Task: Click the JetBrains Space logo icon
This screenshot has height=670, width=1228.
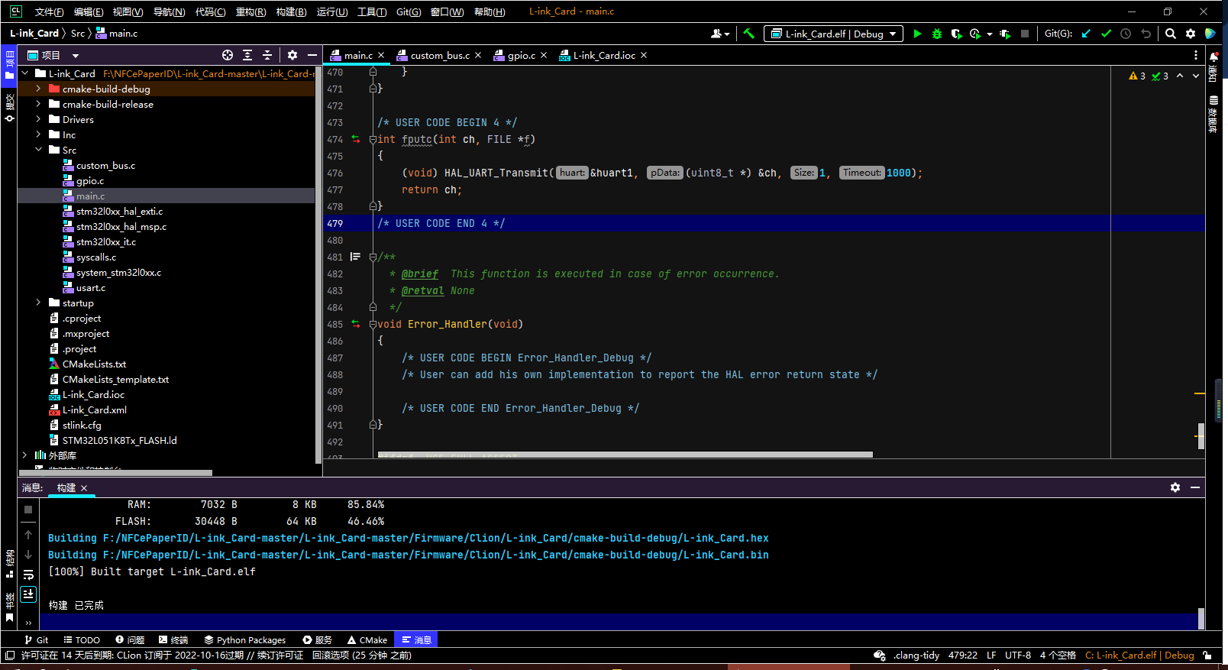Action: 1210,34
